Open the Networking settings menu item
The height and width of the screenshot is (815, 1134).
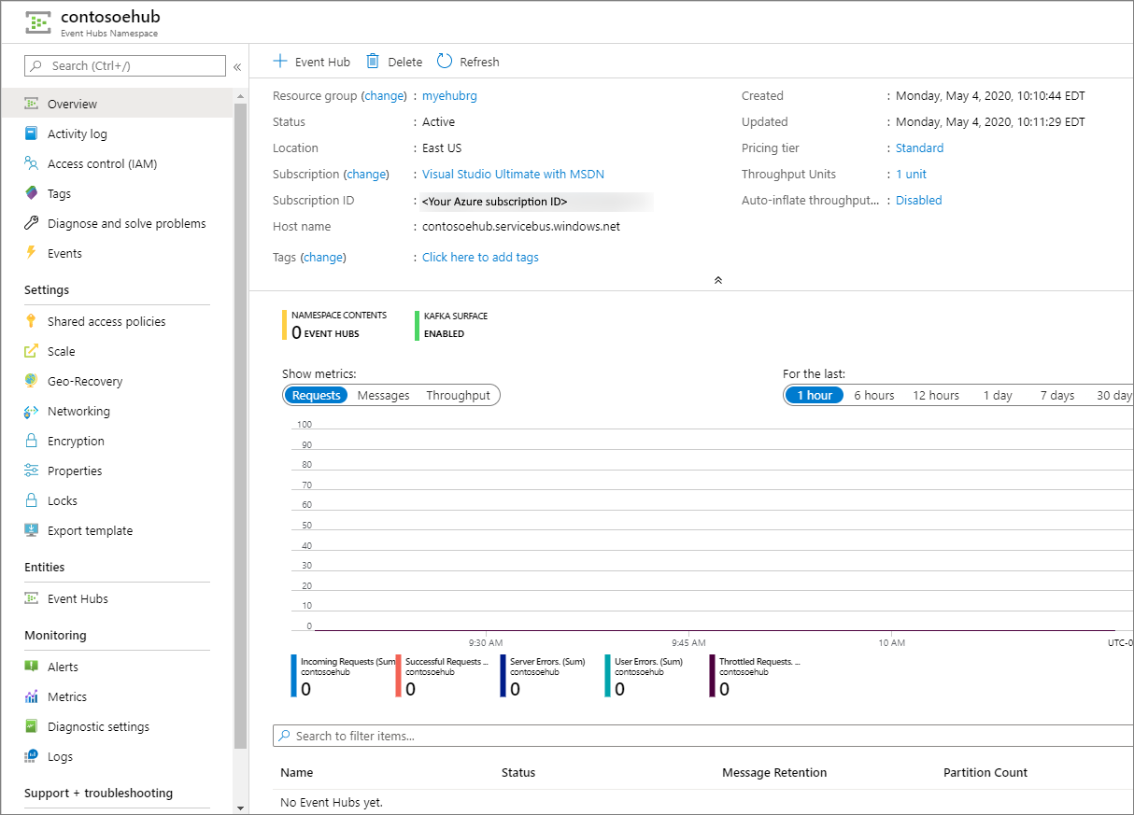(78, 411)
